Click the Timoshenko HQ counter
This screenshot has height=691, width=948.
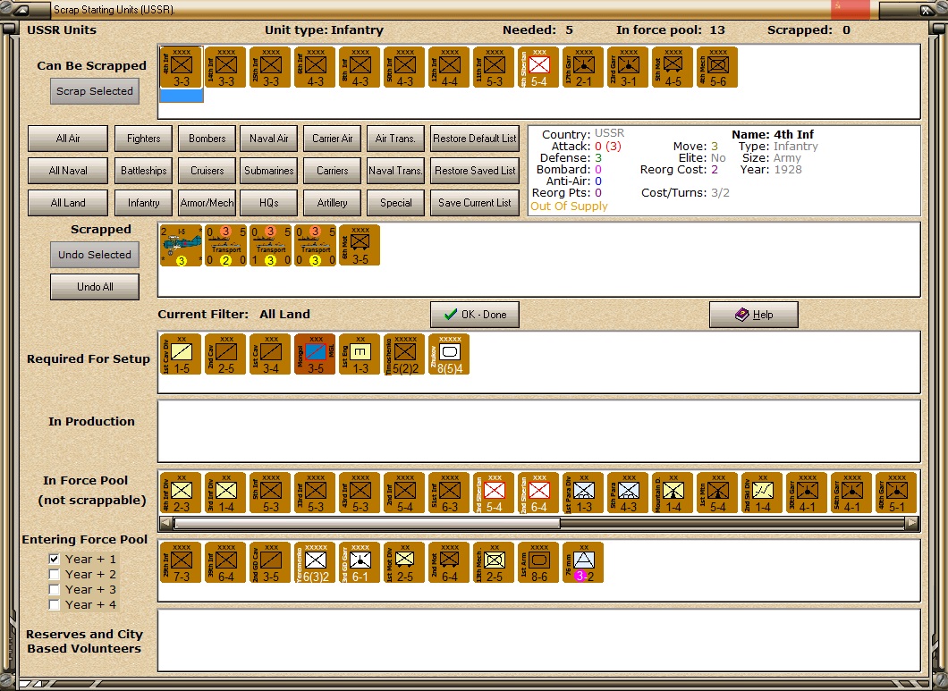[x=405, y=354]
